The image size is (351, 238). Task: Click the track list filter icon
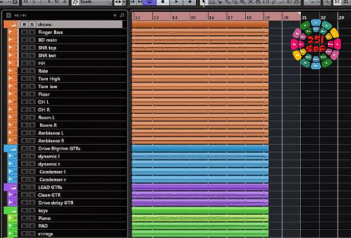point(9,15)
